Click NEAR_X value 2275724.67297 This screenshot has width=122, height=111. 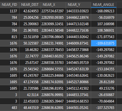tap(53, 11)
